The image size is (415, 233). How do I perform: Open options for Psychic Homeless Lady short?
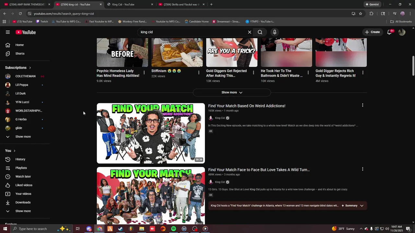(144, 72)
